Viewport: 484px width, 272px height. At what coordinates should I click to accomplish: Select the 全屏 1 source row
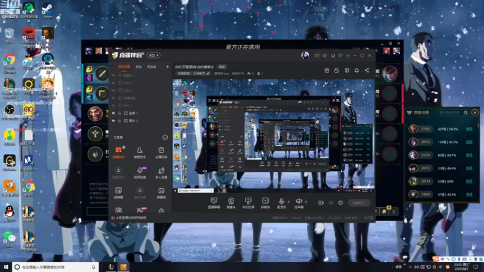[140, 113]
